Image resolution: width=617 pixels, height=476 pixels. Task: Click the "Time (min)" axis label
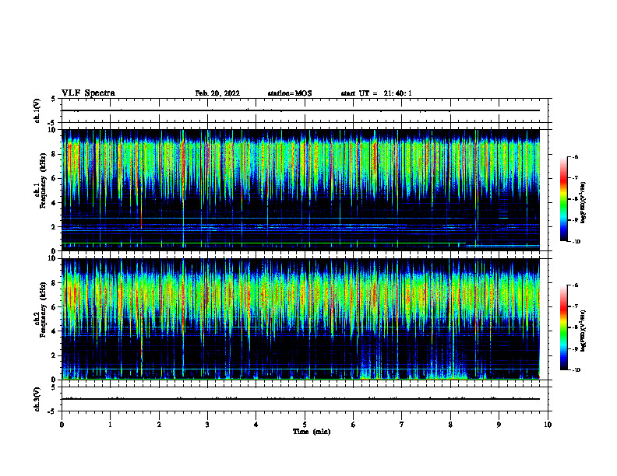pyautogui.click(x=312, y=432)
